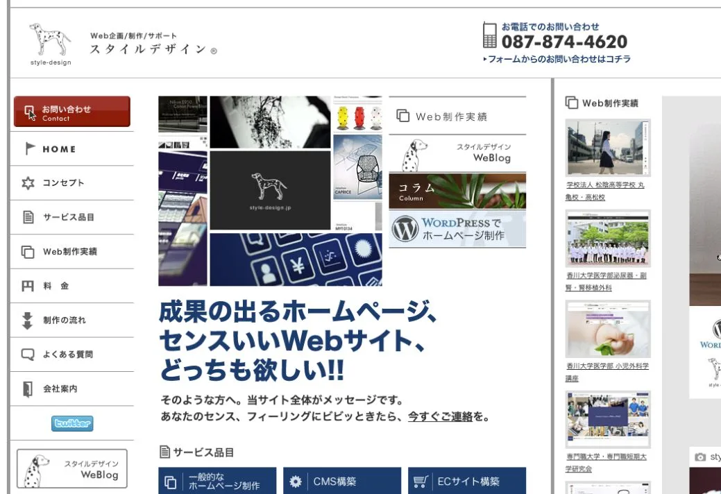Click the dark style-design.jp tile in collage
The width and height of the screenshot is (721, 494).
click(x=270, y=190)
